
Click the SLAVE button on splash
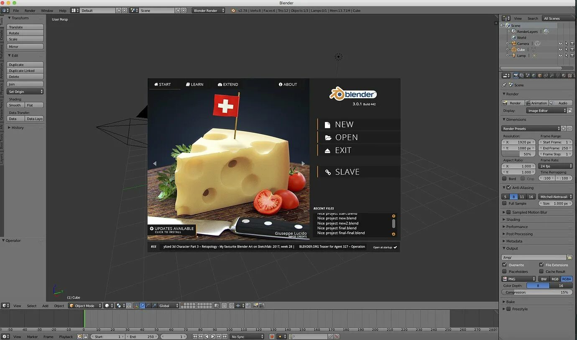tap(359, 172)
